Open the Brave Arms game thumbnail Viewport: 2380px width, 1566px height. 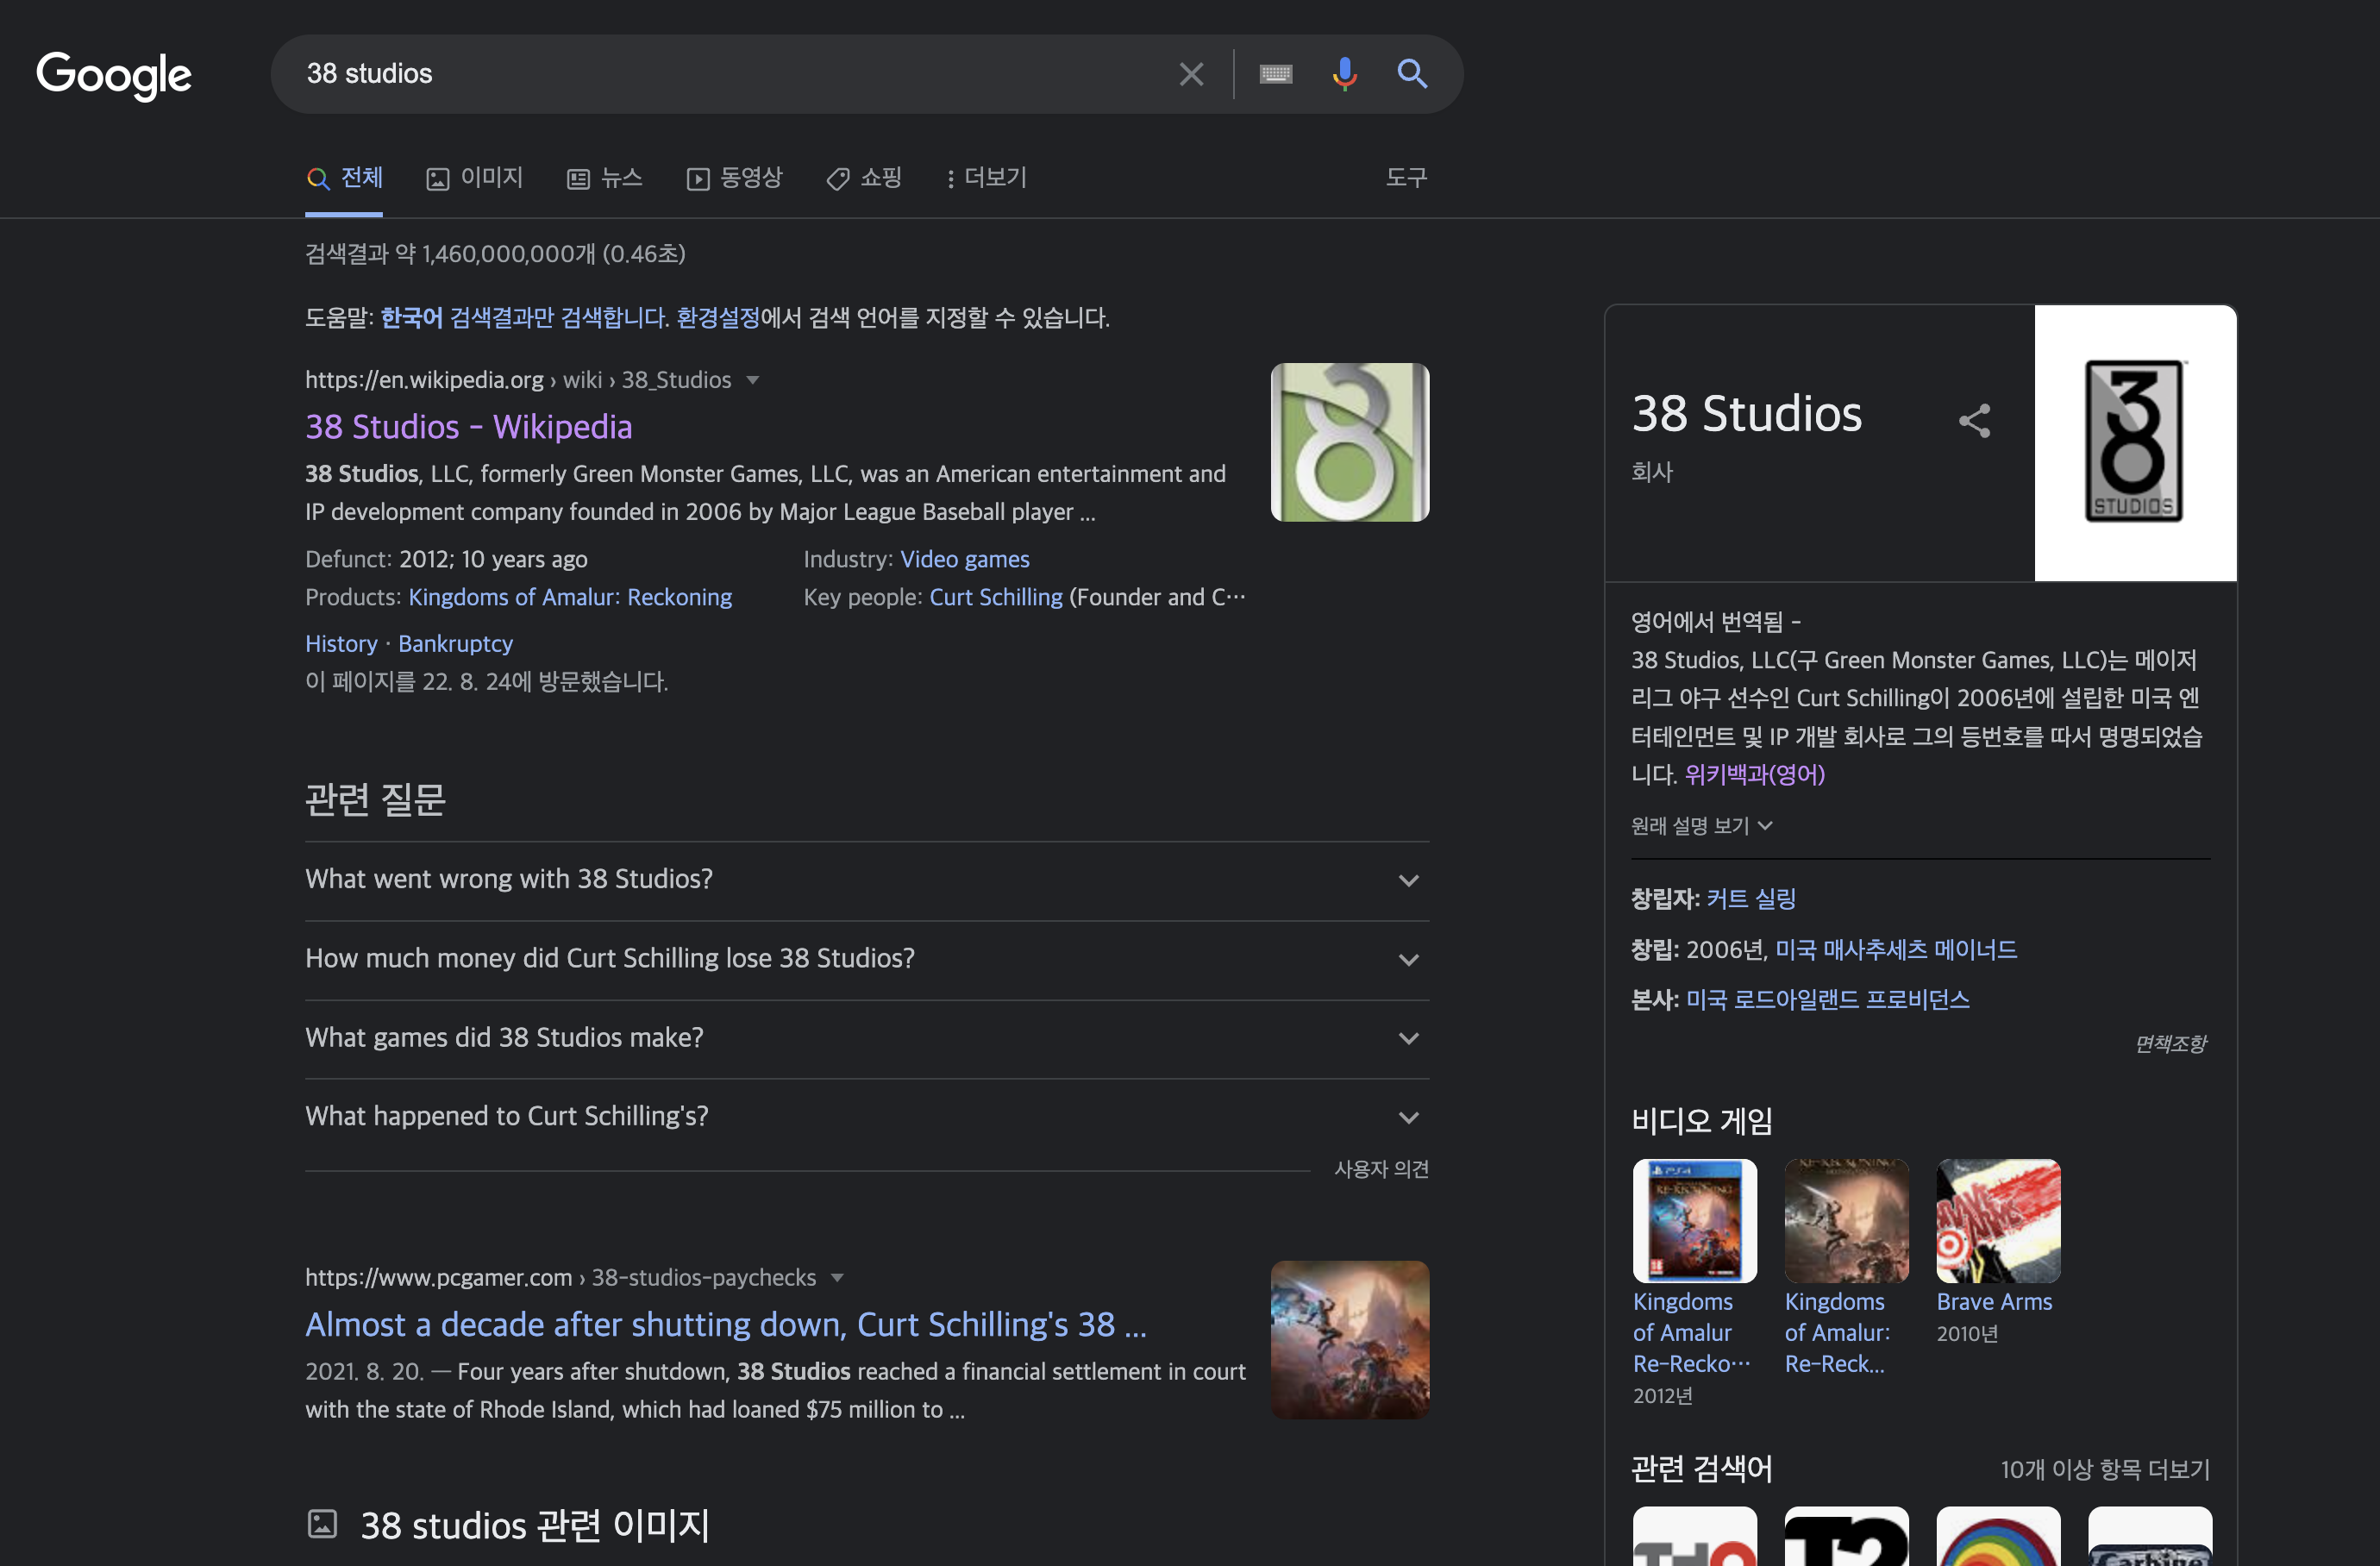point(1997,1220)
